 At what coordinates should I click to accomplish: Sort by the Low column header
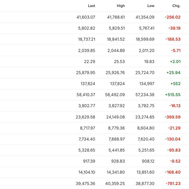[151, 6]
